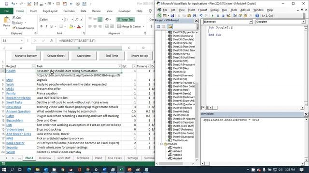This screenshot has height=173, width=309.
Task: Click inside the Immediate window text area
Action: 253,139
